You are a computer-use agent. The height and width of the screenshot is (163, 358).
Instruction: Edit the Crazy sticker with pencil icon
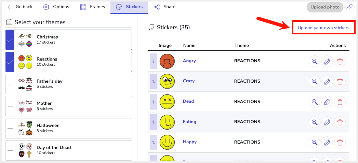(x=327, y=81)
